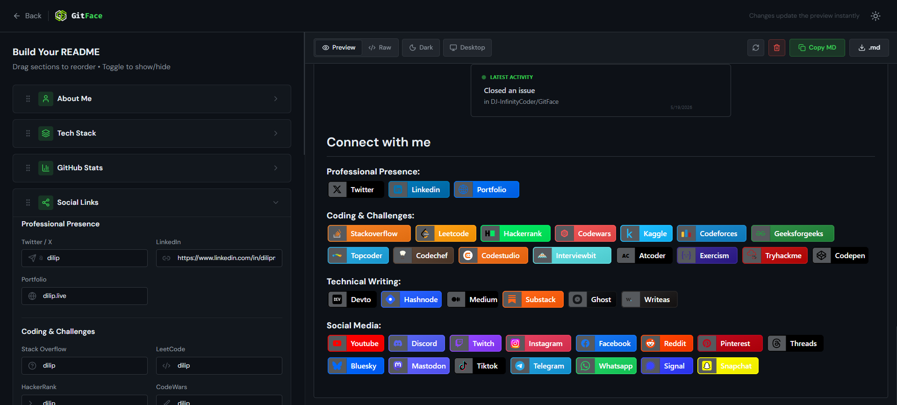Expand the GitHub Stats section
This screenshot has width=897, height=405.
click(152, 168)
